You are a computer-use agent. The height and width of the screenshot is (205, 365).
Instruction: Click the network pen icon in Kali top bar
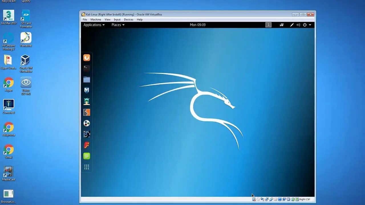(292, 25)
